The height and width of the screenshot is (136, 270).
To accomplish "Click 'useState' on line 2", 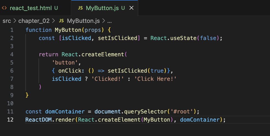I will (x=183, y=38).
